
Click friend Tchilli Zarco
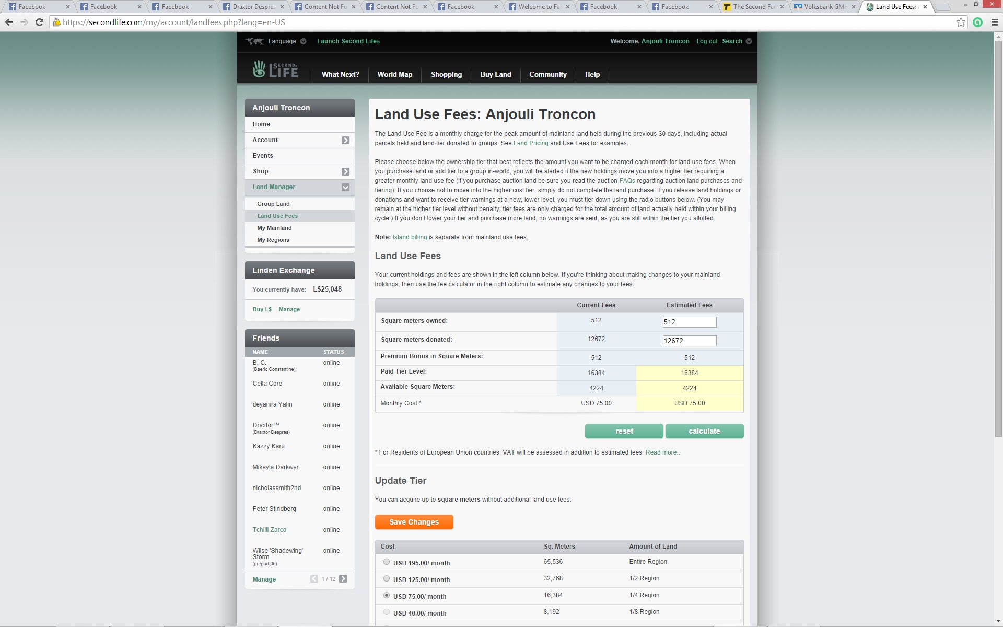pyautogui.click(x=270, y=530)
